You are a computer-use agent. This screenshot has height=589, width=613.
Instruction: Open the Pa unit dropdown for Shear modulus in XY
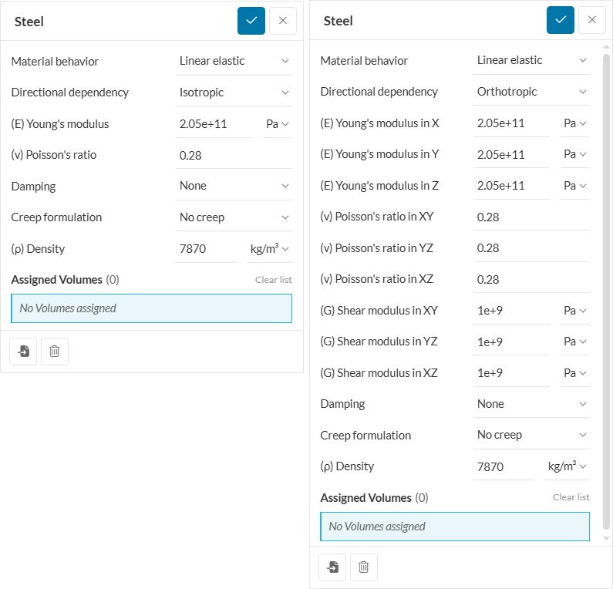click(574, 311)
